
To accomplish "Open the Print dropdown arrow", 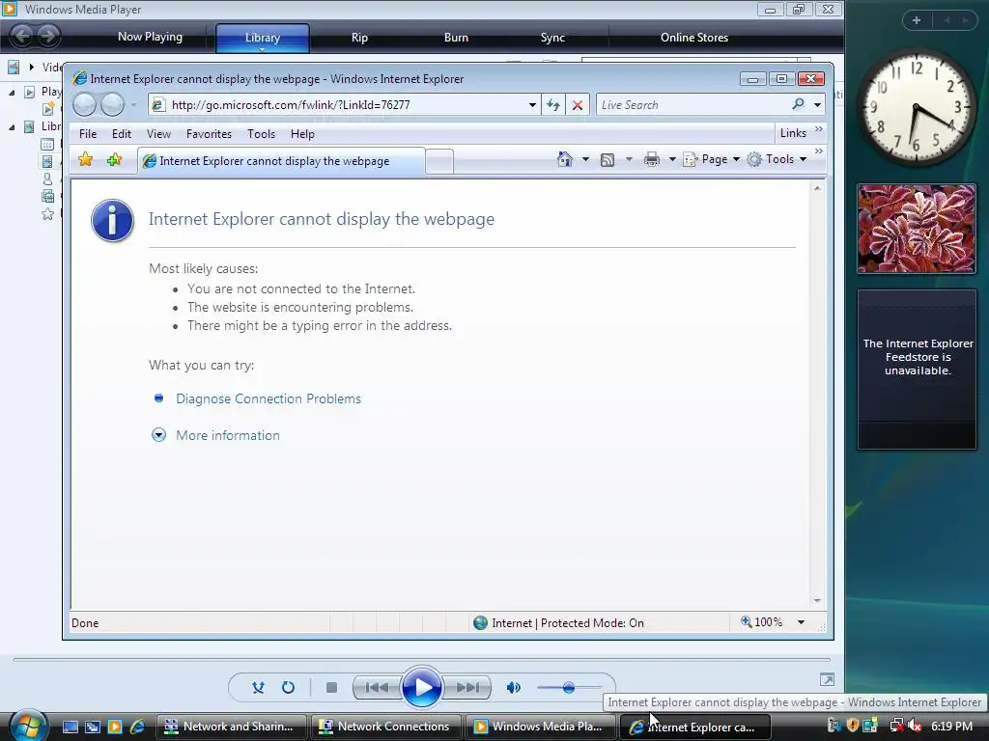I will 672,159.
